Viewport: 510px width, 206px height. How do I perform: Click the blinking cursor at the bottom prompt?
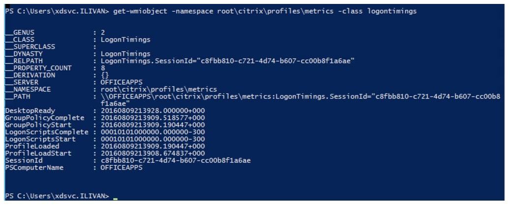click(115, 197)
